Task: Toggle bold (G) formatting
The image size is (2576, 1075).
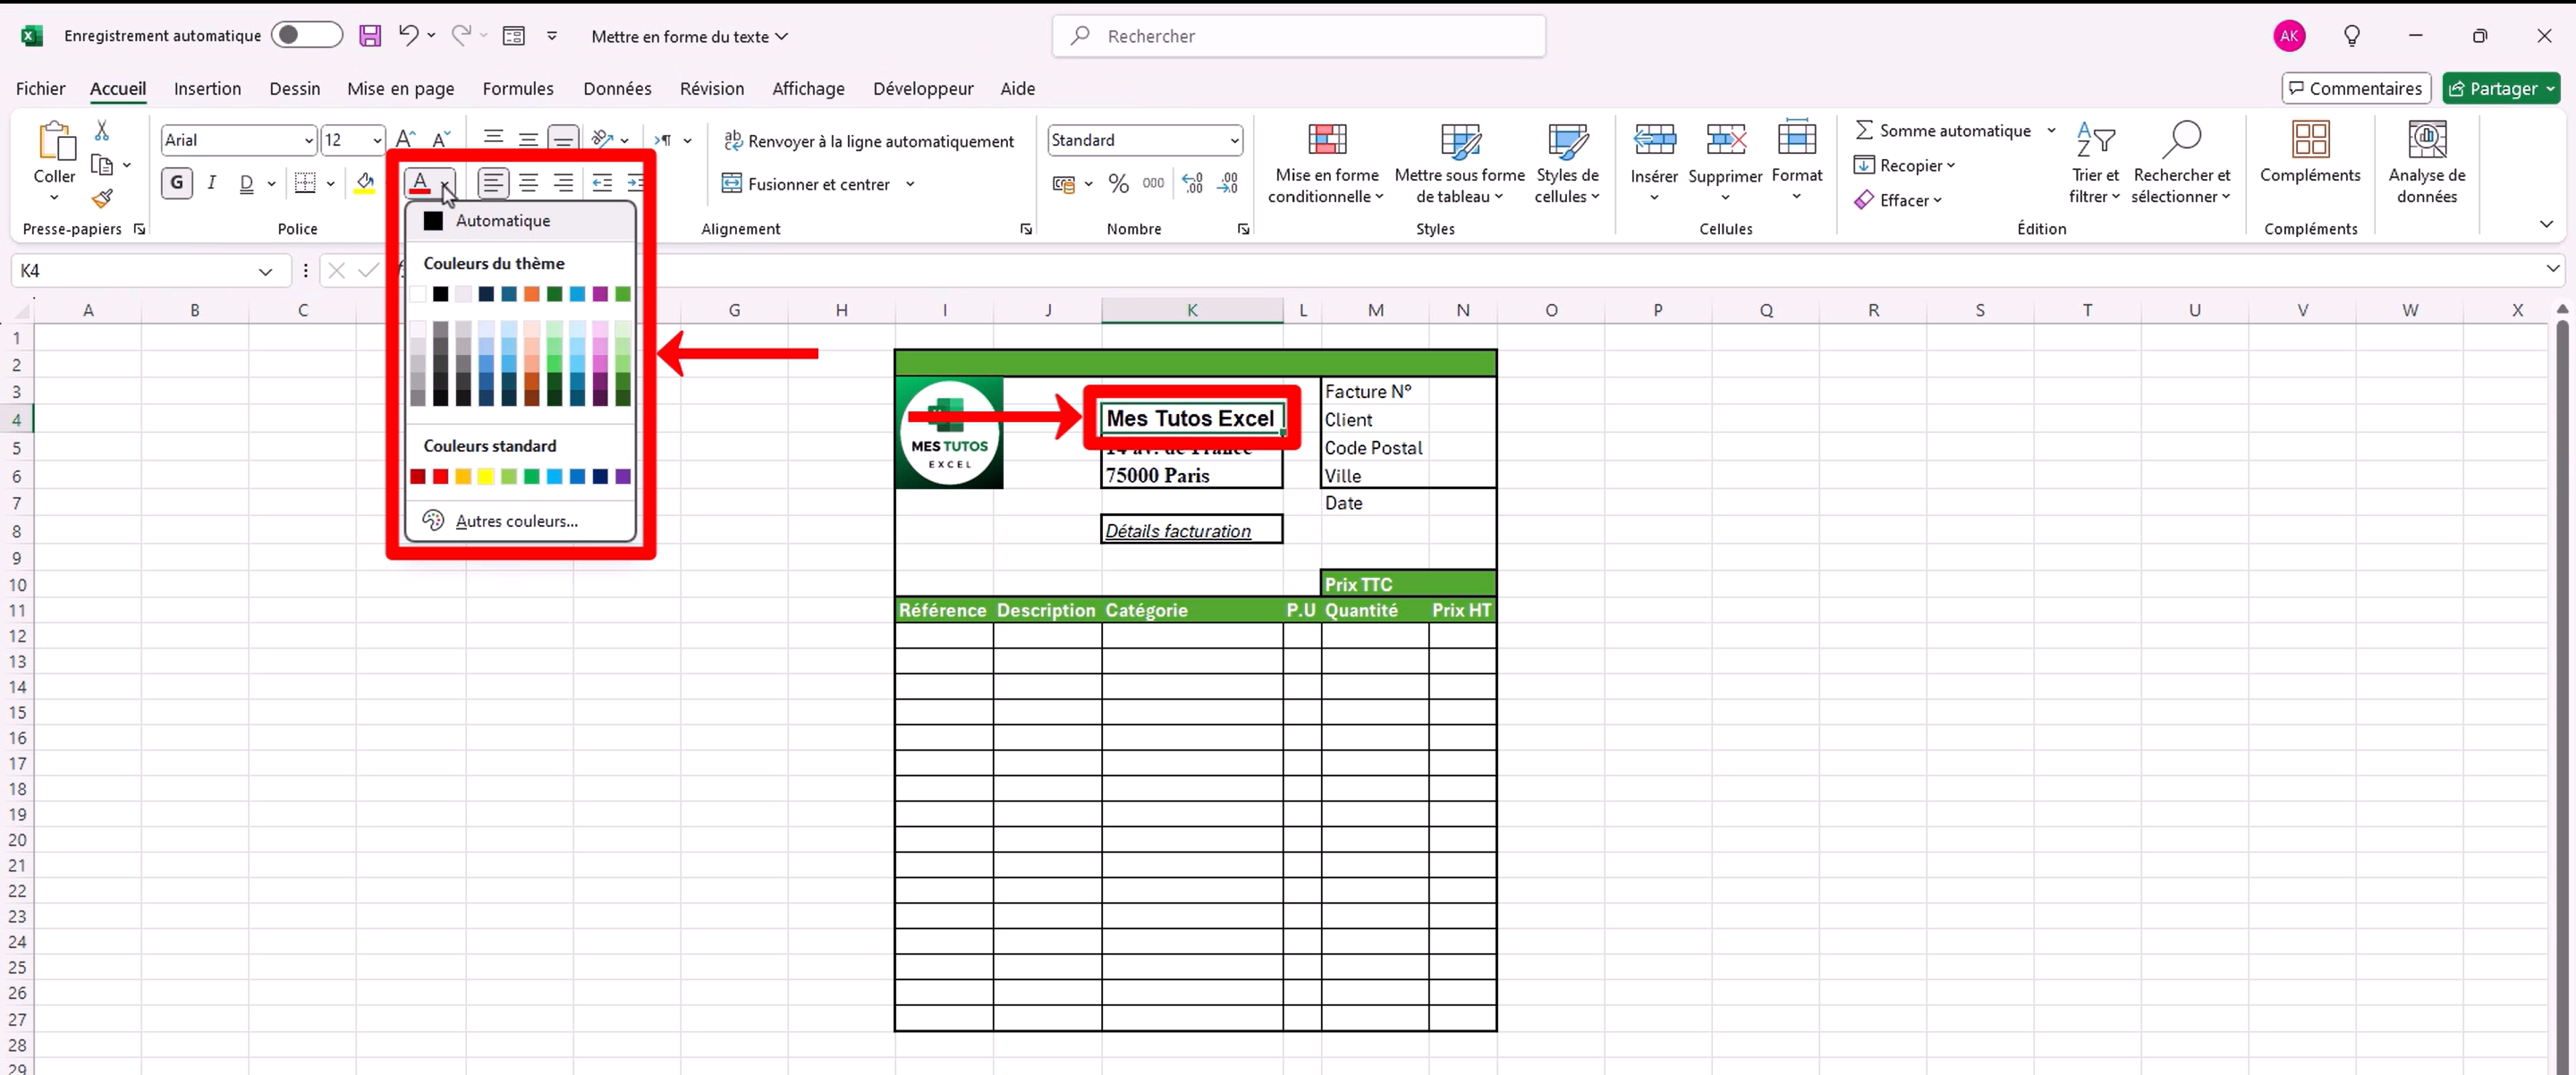Action: coord(177,183)
